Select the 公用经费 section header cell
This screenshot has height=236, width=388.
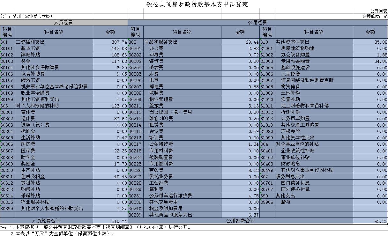pos(257,23)
